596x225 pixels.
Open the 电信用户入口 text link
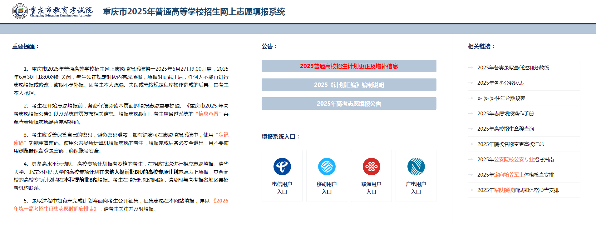click(x=282, y=188)
